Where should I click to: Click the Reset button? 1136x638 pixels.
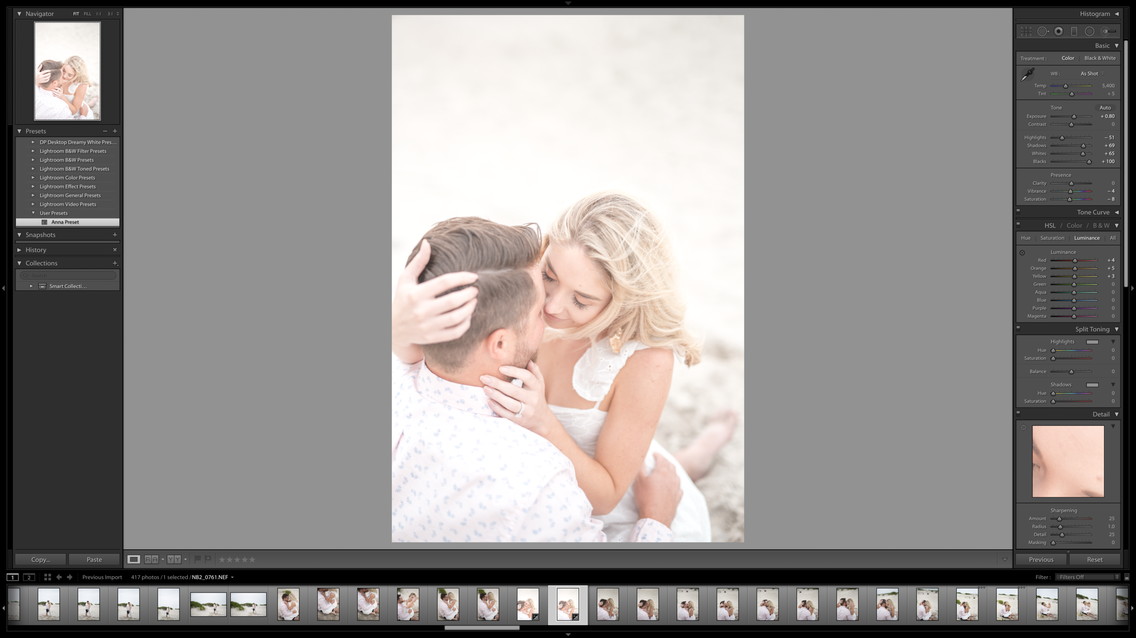click(x=1094, y=559)
